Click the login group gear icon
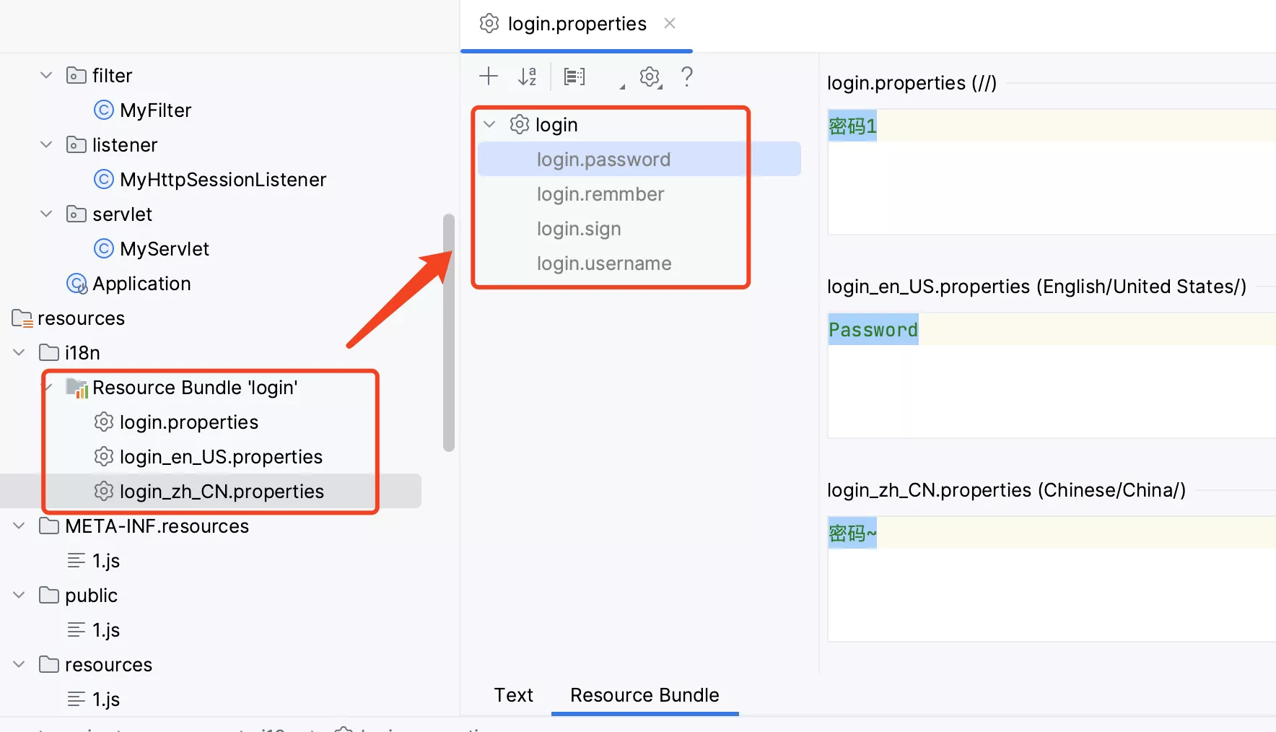The image size is (1276, 732). (x=520, y=124)
